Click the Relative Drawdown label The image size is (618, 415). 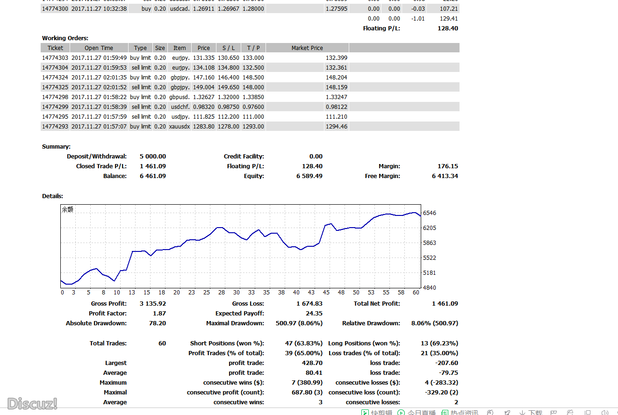(371, 323)
